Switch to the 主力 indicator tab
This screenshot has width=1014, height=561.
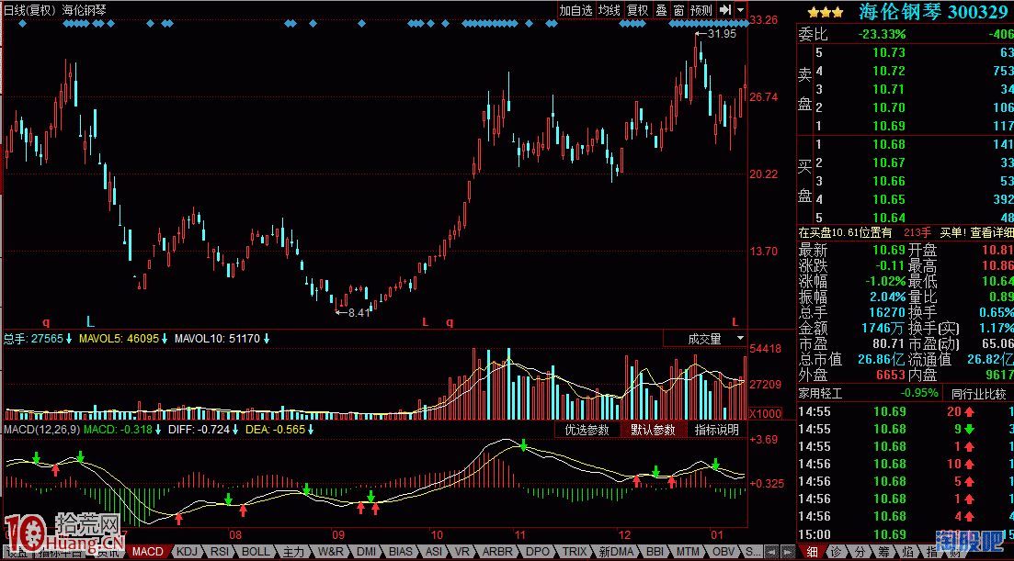point(293,551)
